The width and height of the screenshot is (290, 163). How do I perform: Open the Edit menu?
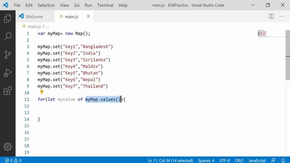click(29, 5)
